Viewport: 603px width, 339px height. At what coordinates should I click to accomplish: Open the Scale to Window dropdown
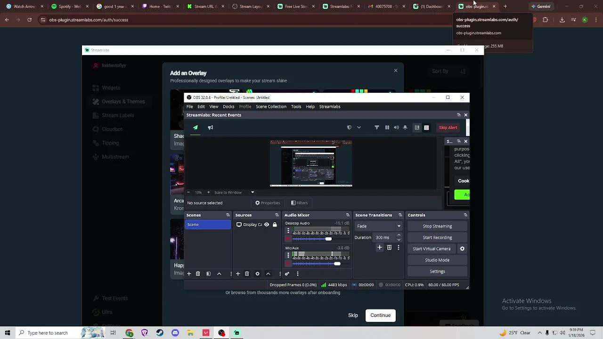pyautogui.click(x=234, y=192)
